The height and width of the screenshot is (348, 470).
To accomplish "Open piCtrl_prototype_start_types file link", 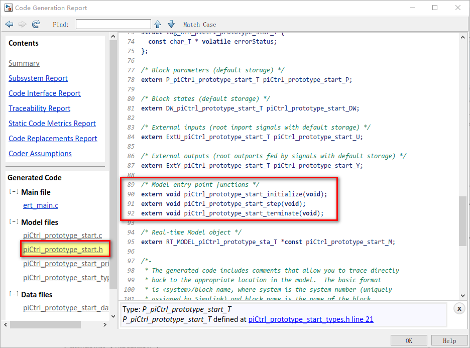I will (66, 278).
